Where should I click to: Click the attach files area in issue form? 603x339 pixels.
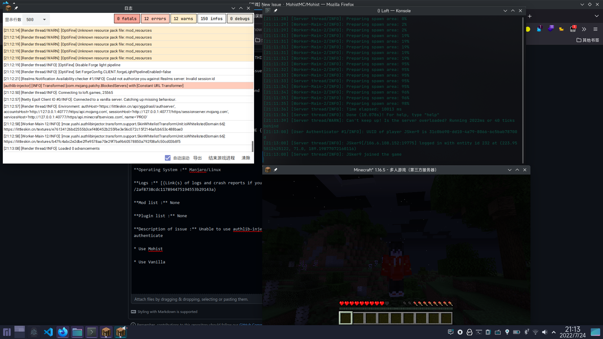pos(191,299)
